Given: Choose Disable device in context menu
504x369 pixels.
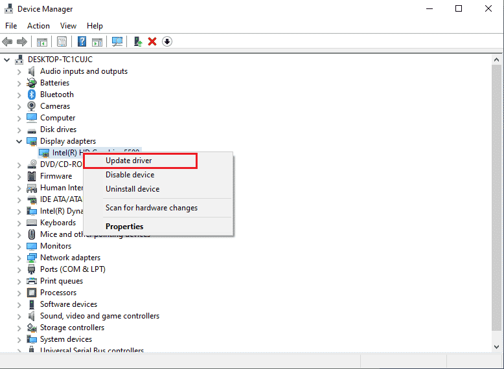Looking at the screenshot, I should (130, 175).
